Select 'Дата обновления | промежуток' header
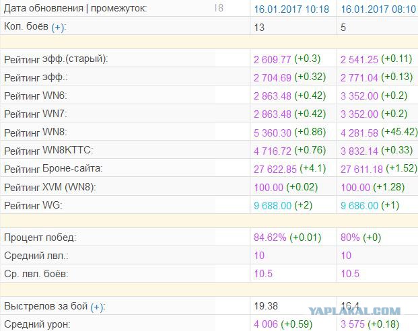The width and height of the screenshot is (418, 331). (75, 9)
